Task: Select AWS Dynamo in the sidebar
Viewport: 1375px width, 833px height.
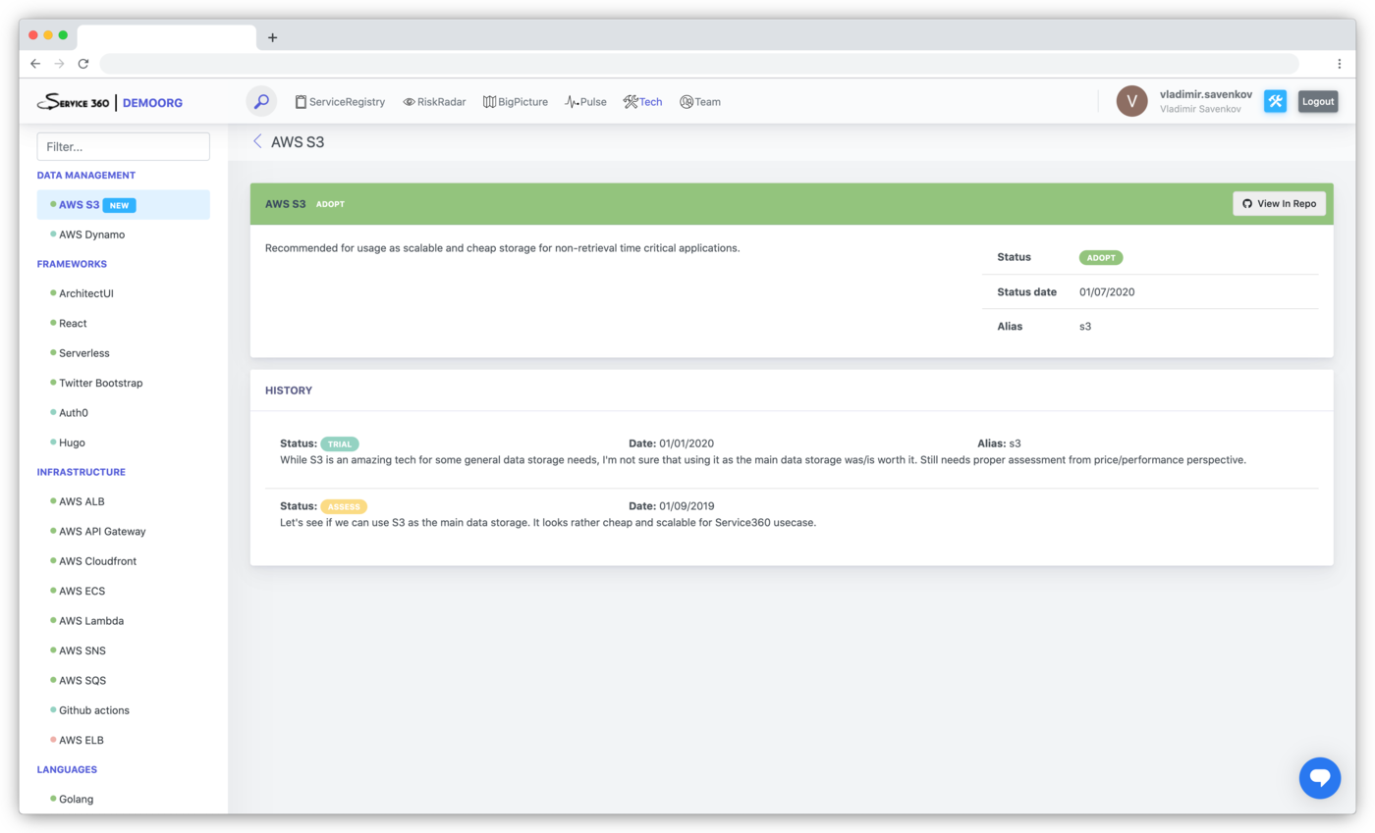Action: click(91, 234)
